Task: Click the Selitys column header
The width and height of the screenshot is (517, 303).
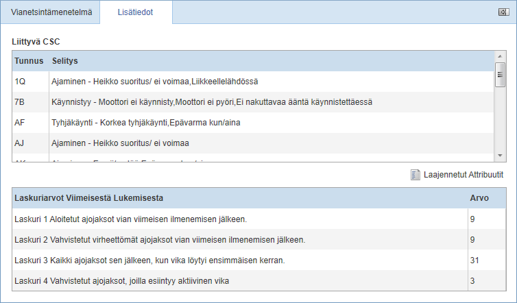Action: (65, 61)
